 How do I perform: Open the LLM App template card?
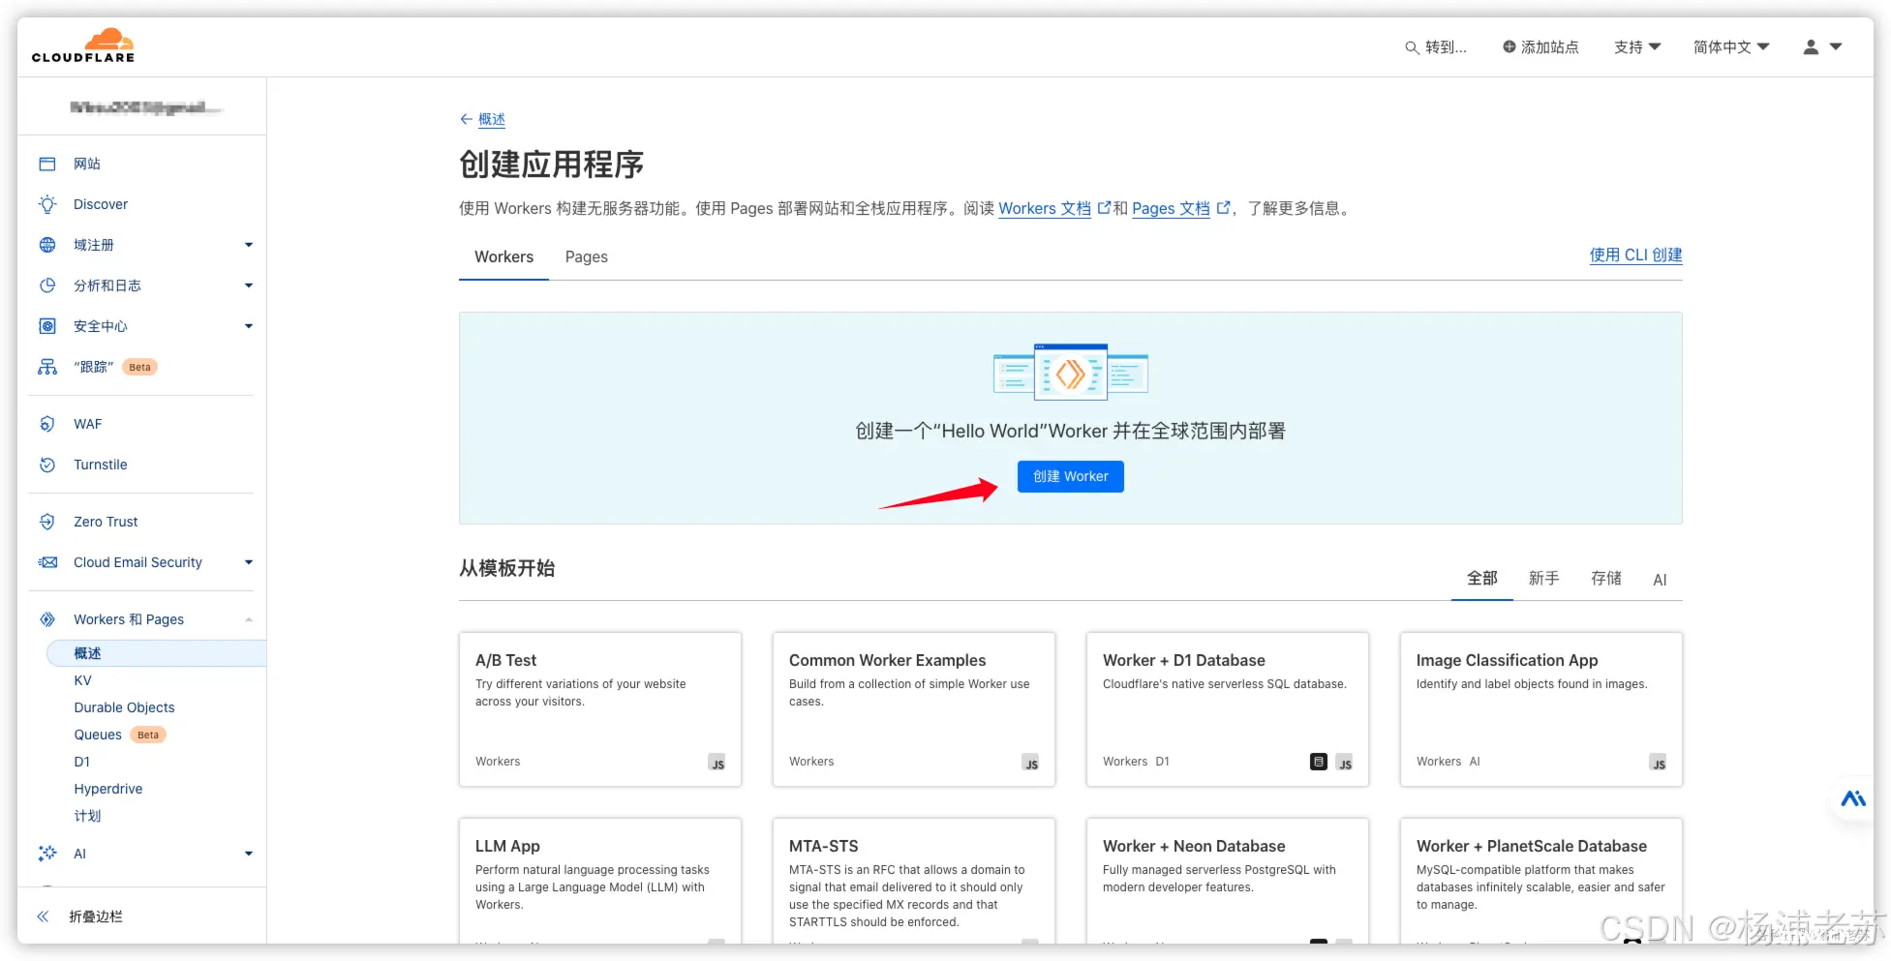coord(600,881)
